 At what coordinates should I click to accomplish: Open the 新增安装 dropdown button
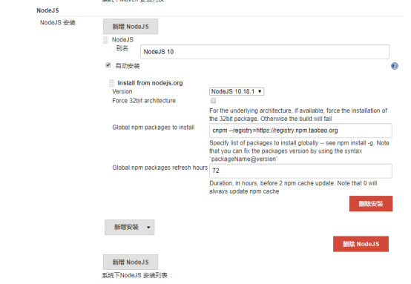[x=130, y=227]
